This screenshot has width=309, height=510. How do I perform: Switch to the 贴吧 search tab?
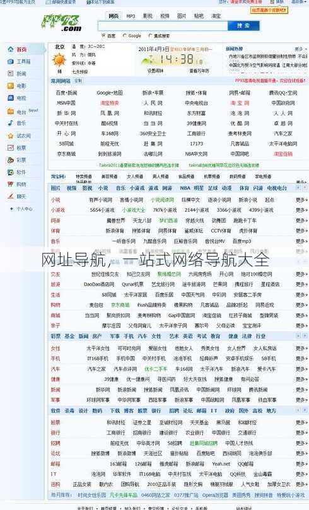click(x=199, y=16)
